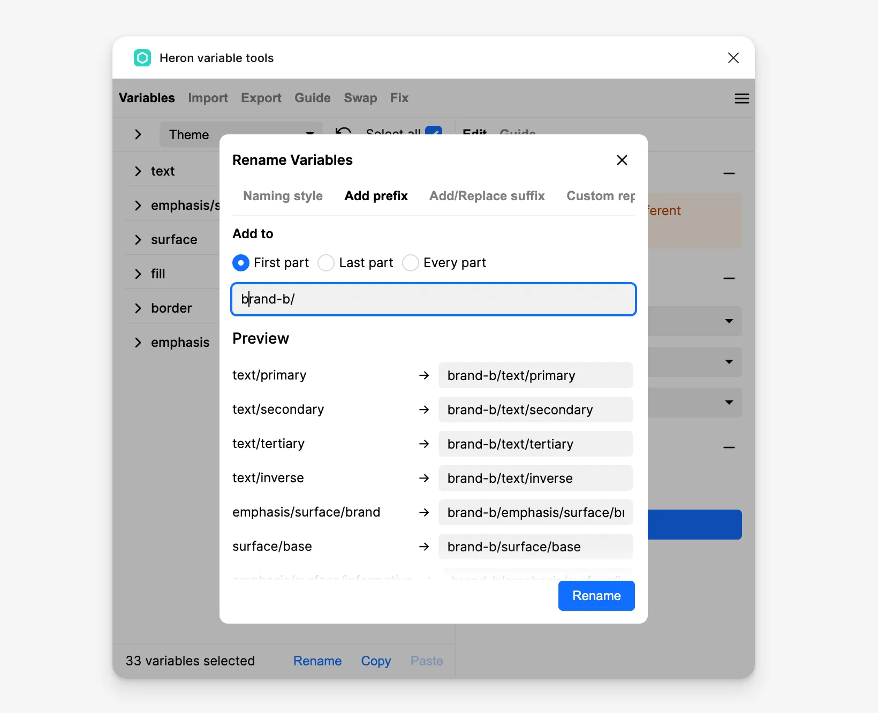Expand the surface variable group
The width and height of the screenshot is (878, 713).
138,240
